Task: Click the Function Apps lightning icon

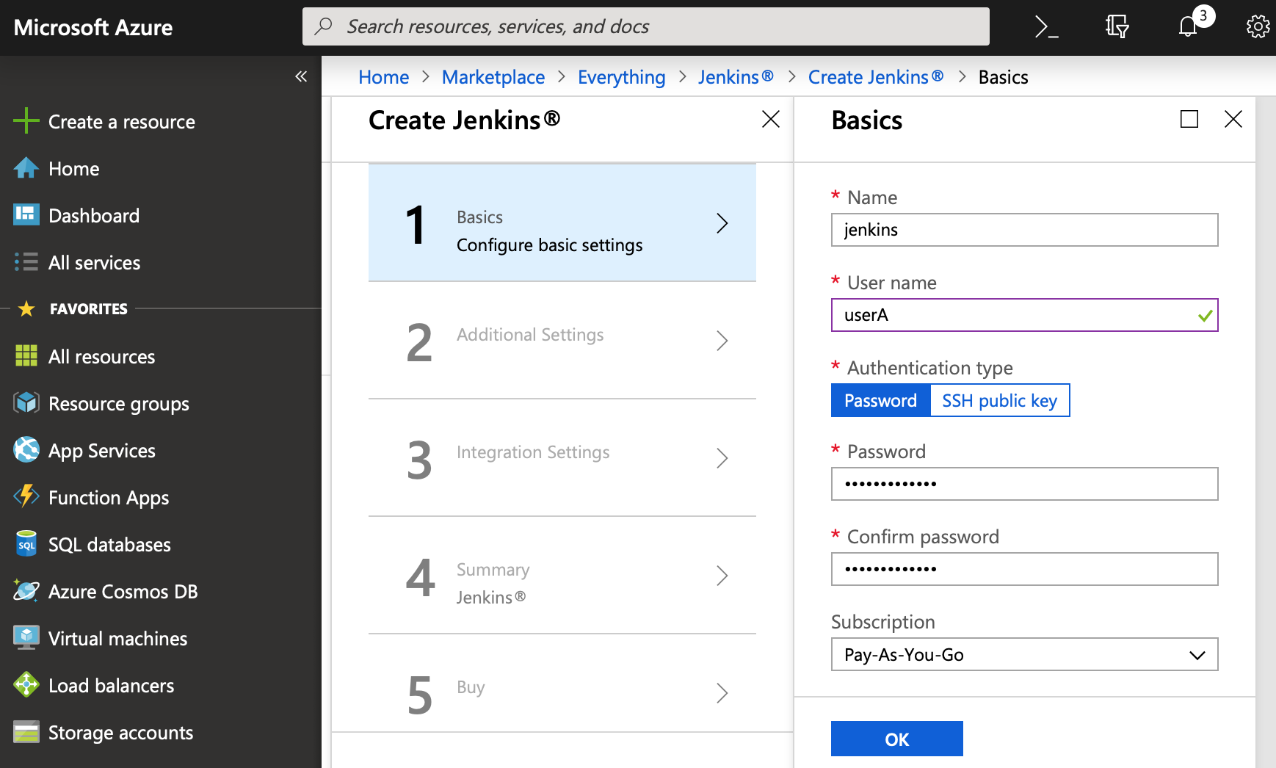Action: pos(26,497)
